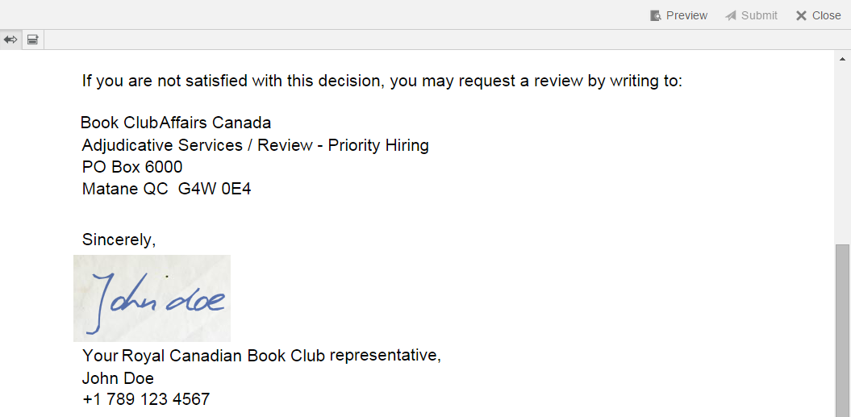Screen dimensions: 851x417
Task: Click the data fields panel icon
Action: 32,40
